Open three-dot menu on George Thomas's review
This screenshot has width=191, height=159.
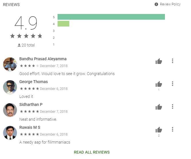[x=172, y=84]
